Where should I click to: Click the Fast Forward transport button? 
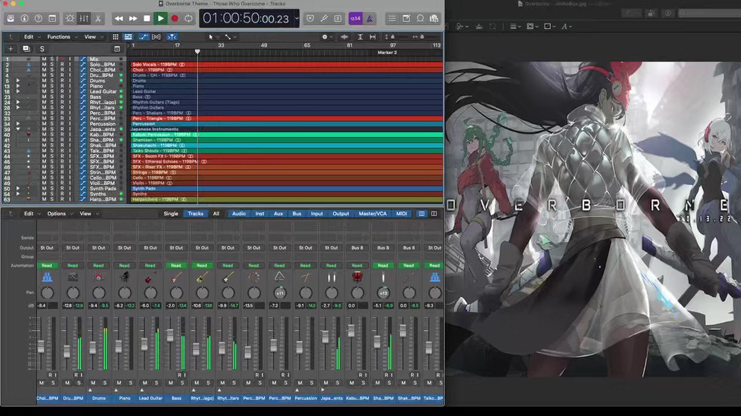(x=133, y=18)
